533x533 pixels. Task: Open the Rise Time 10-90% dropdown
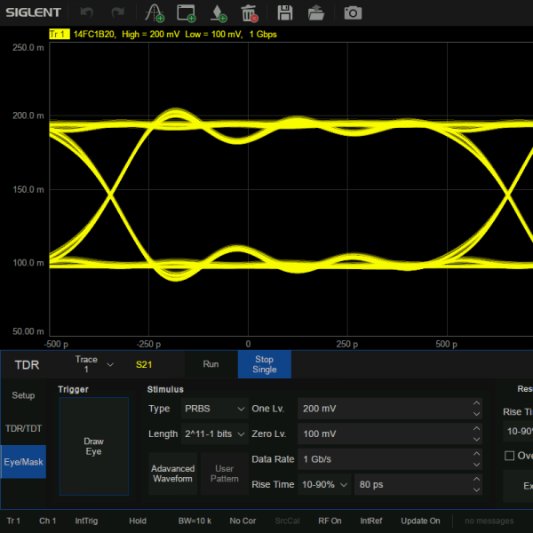pos(323,485)
